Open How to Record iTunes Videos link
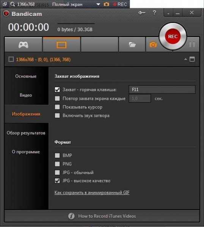204x227 pixels. pos(107,216)
